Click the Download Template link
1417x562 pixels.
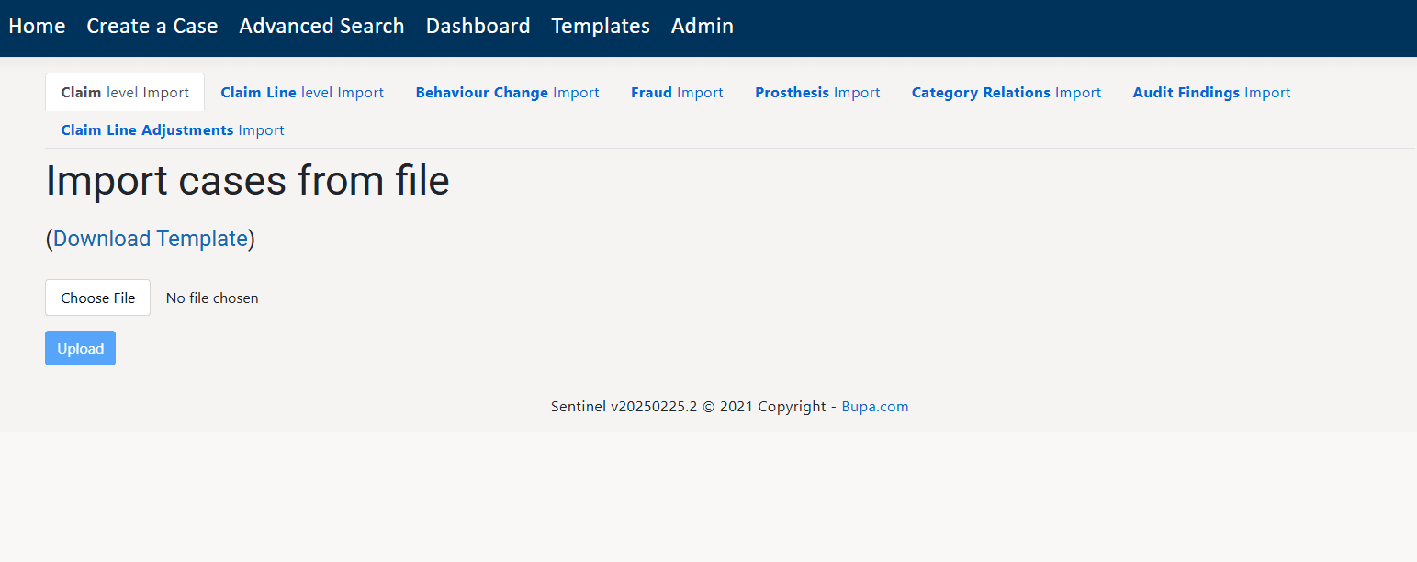[150, 238]
